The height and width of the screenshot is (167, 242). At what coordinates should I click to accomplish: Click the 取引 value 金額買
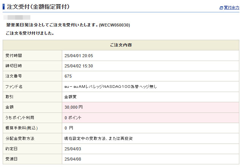[x=70, y=97]
